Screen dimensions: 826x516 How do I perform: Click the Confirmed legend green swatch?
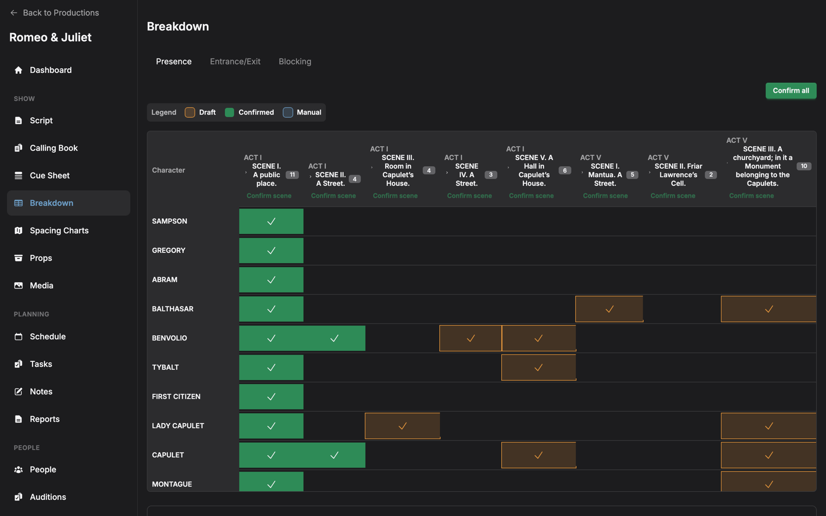click(230, 112)
